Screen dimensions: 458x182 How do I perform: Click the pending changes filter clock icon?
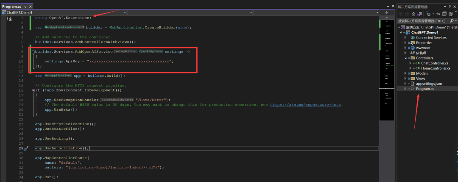pyautogui.click(x=428, y=14)
